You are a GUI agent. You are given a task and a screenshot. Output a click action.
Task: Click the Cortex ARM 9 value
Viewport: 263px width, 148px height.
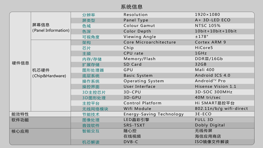(210, 42)
